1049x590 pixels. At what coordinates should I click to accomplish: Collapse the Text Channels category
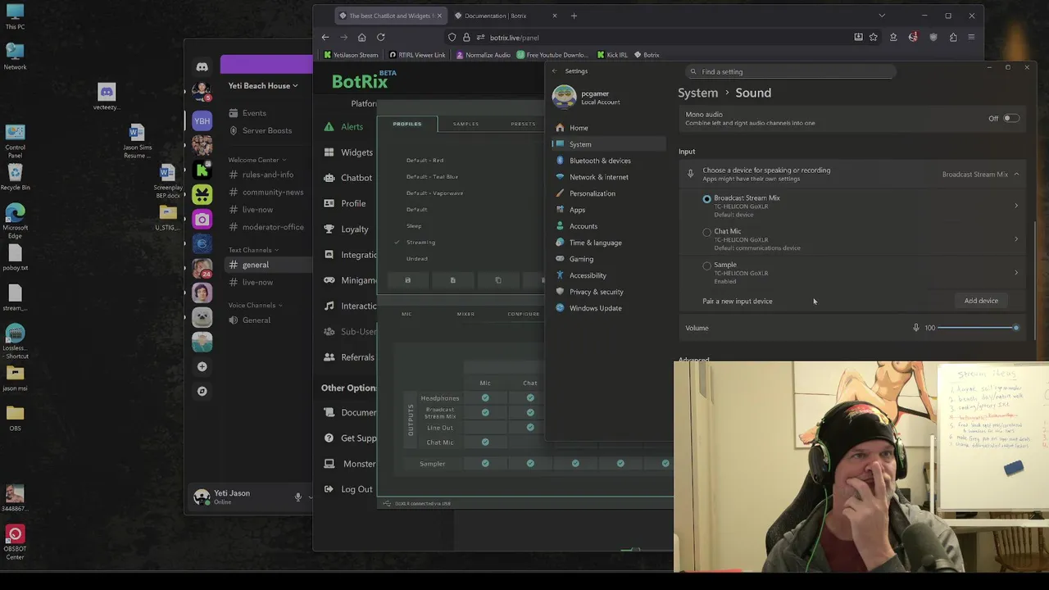[253, 250]
